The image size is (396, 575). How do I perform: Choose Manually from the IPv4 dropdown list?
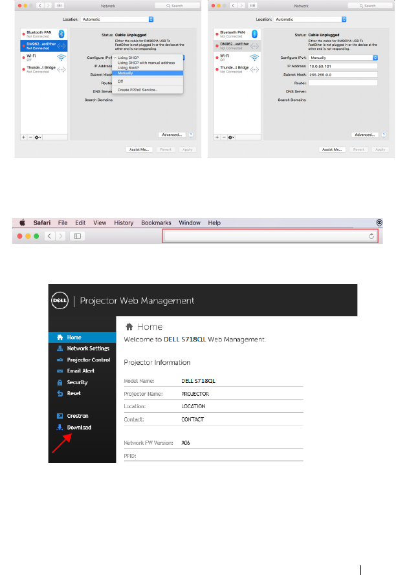148,73
